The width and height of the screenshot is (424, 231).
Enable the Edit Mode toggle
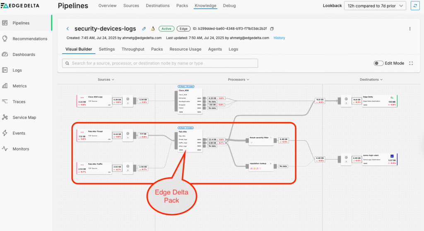[x=378, y=63]
